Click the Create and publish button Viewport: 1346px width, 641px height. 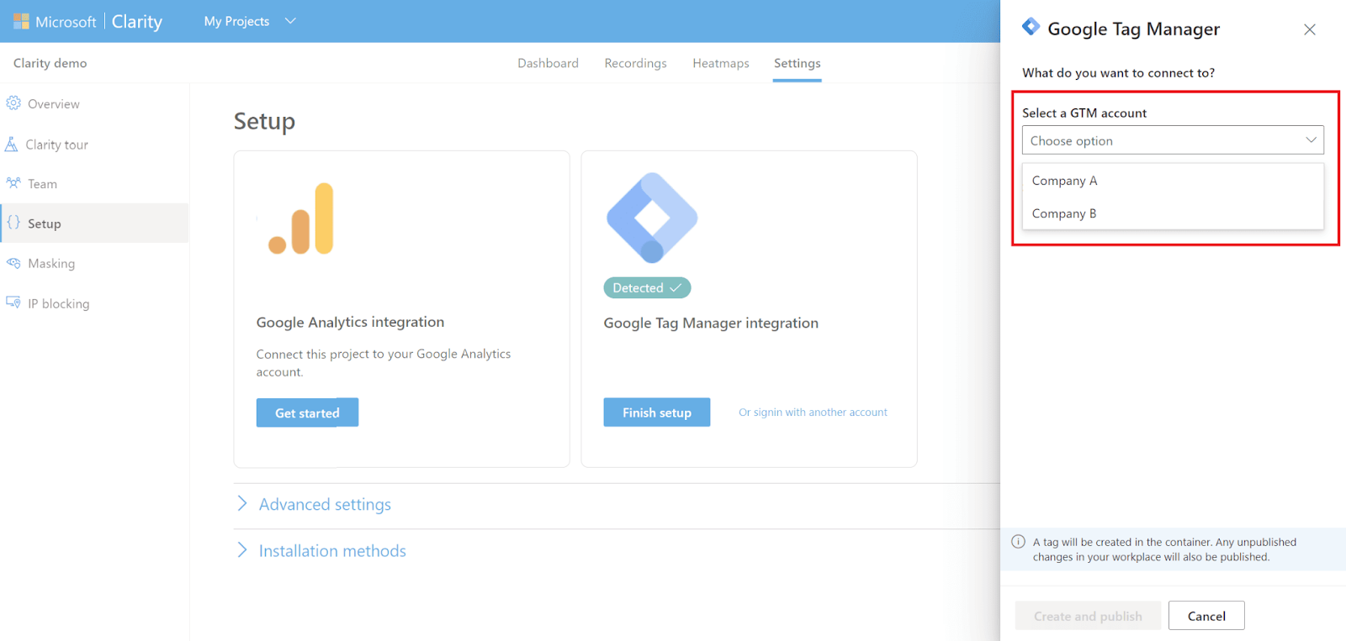click(x=1088, y=616)
